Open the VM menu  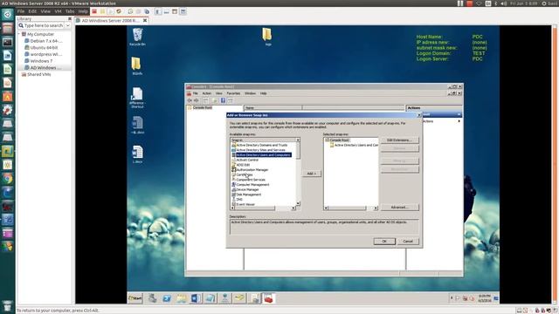click(x=58, y=11)
